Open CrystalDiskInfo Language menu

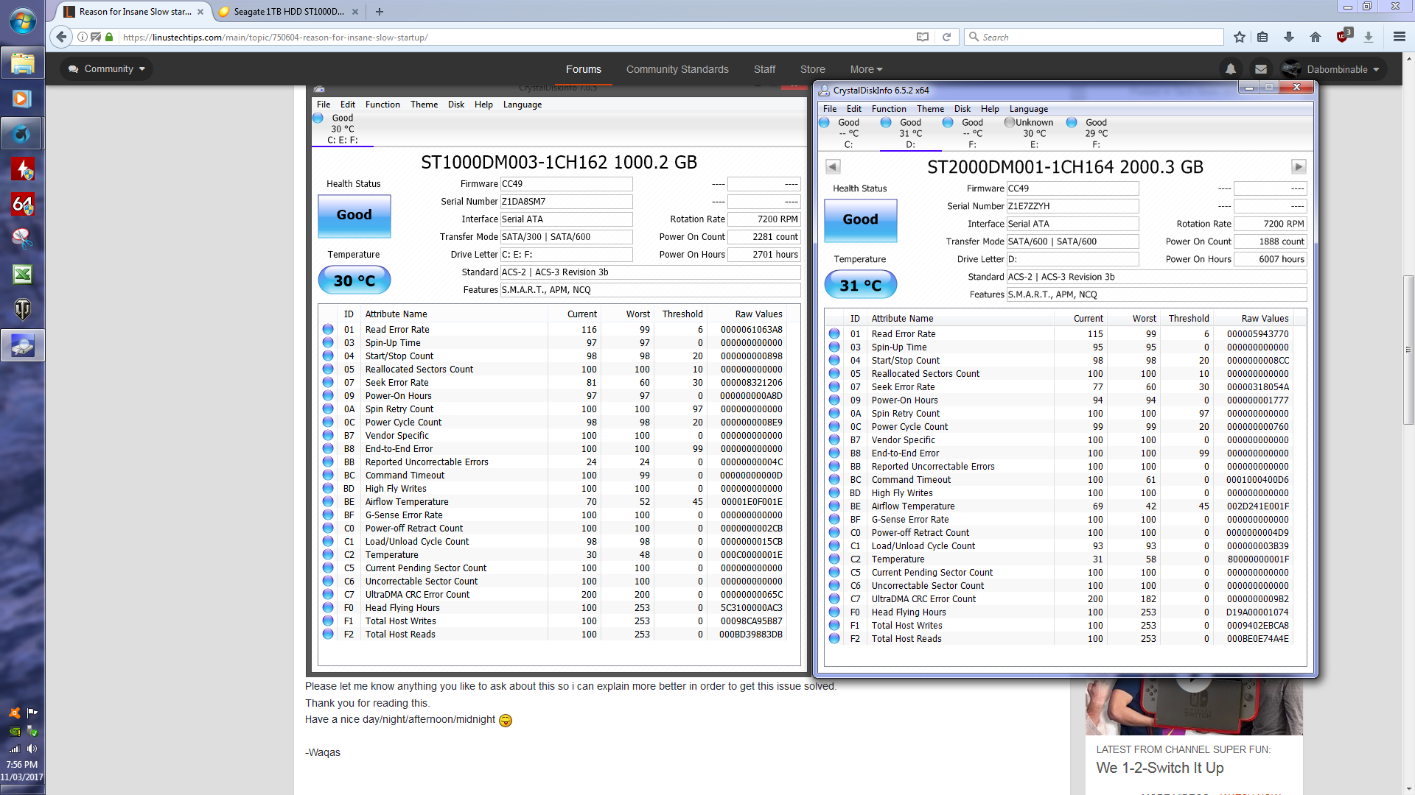(x=1028, y=109)
